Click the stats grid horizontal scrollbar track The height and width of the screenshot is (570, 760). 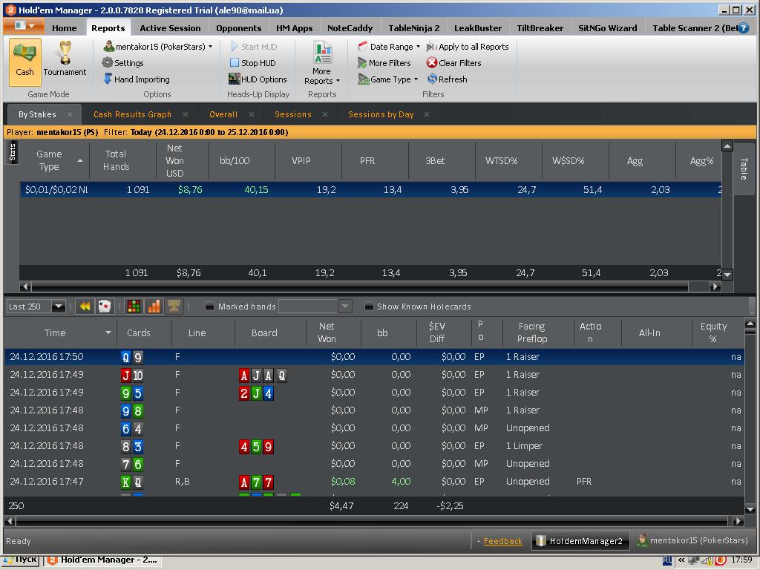[x=360, y=286]
